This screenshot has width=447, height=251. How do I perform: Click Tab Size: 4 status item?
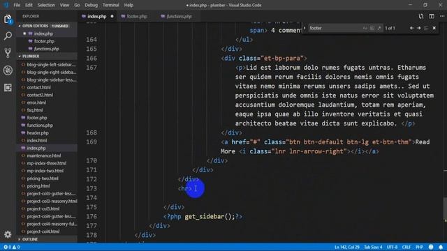[373, 247]
